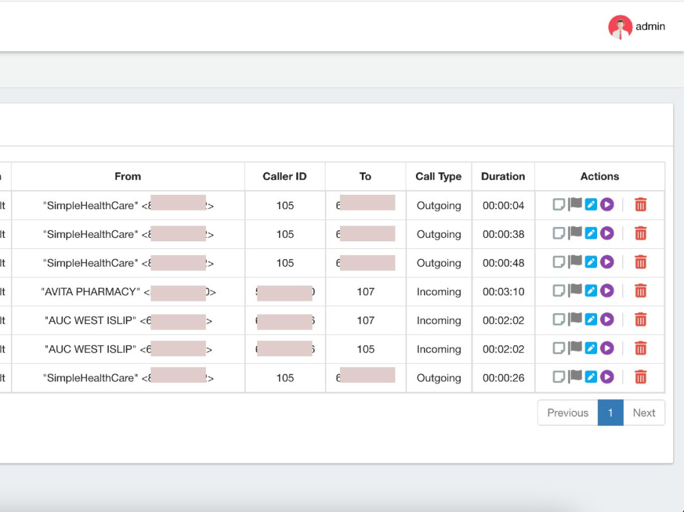Select the 00:00:26 duration cell
The image size is (684, 512).
click(503, 378)
